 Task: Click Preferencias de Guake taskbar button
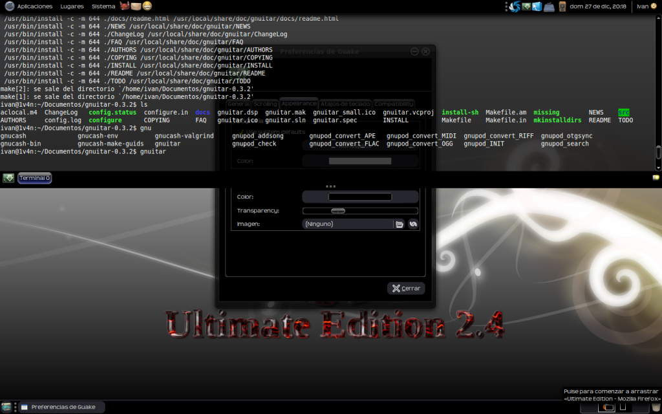point(61,408)
